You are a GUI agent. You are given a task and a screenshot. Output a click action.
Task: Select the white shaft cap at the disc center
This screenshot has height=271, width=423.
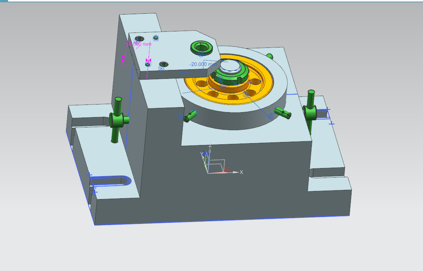pos(230,66)
